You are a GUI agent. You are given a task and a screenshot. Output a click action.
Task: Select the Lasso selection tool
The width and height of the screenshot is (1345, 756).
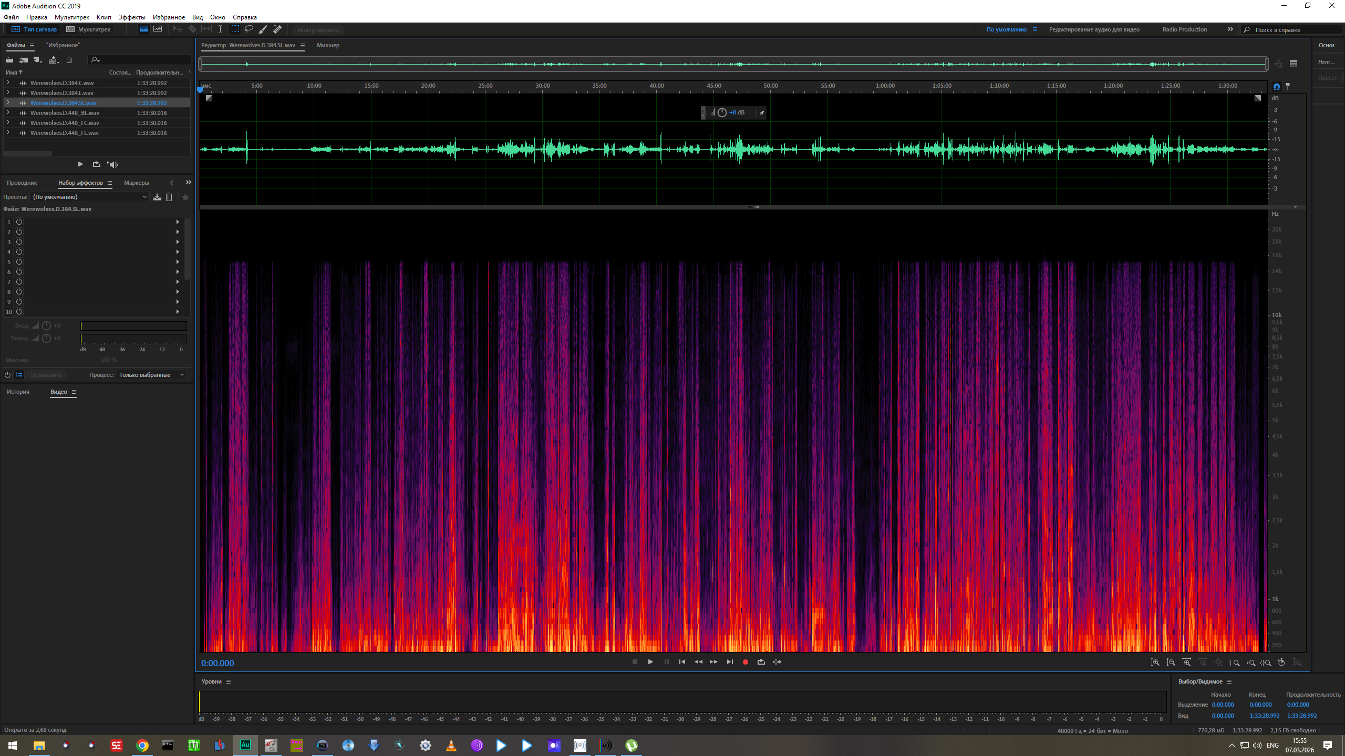tap(249, 29)
